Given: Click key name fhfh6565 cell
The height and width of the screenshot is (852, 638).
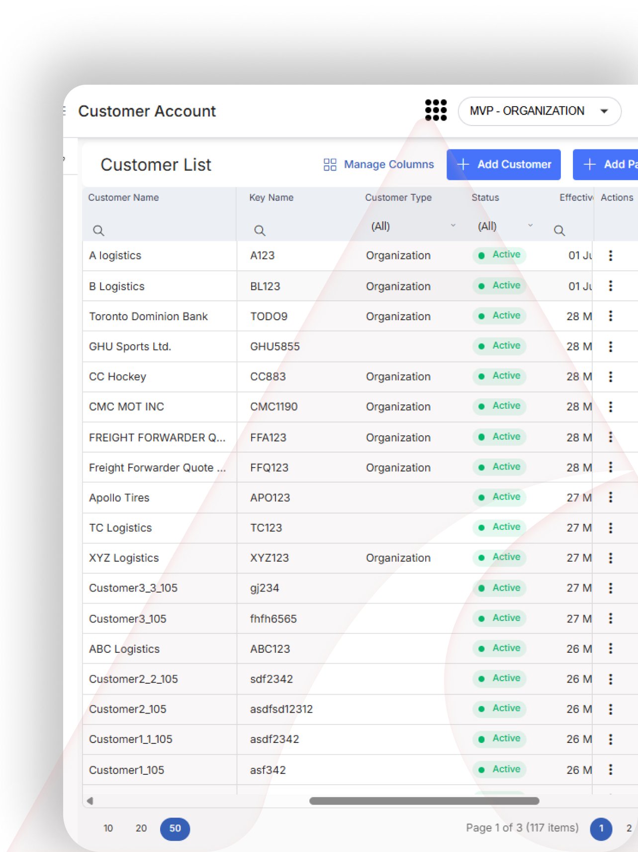Looking at the screenshot, I should point(273,618).
